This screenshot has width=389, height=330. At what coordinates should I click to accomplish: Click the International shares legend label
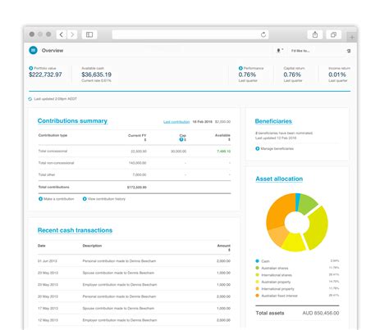(x=277, y=275)
